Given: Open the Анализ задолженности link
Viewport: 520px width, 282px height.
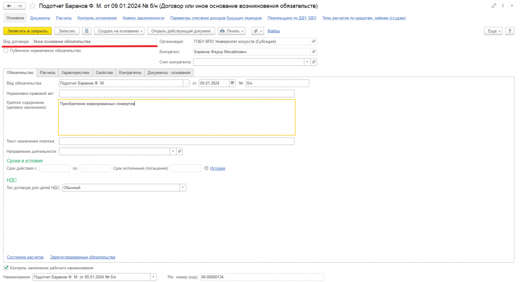Looking at the screenshot, I should coord(143,18).
